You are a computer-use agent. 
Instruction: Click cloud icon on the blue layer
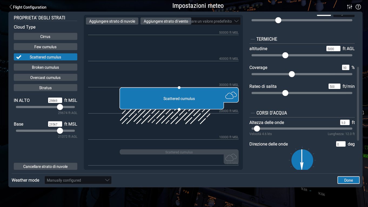[231, 95]
